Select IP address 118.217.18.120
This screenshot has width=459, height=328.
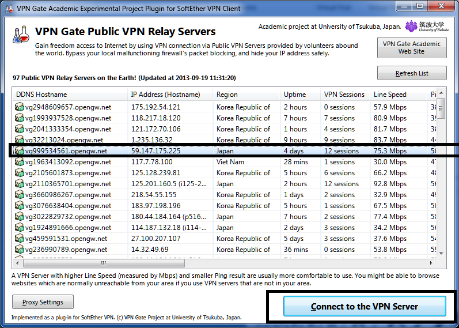click(x=155, y=118)
